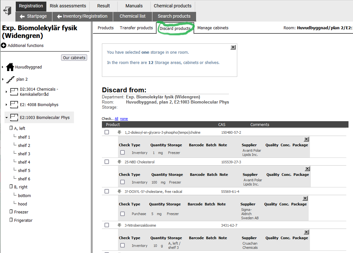Viewport: 353px width, 253px height.
Task: Check the 1,2-dioleoyl-sn-glycero-3-phospho(tempo)choline product checkbox
Action: click(x=107, y=132)
